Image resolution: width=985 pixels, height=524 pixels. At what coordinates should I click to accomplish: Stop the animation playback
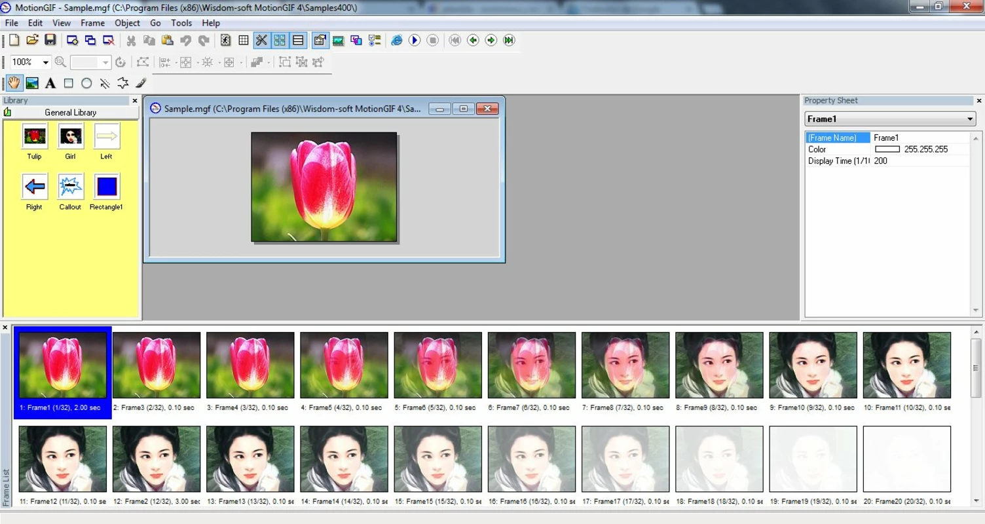pos(432,40)
